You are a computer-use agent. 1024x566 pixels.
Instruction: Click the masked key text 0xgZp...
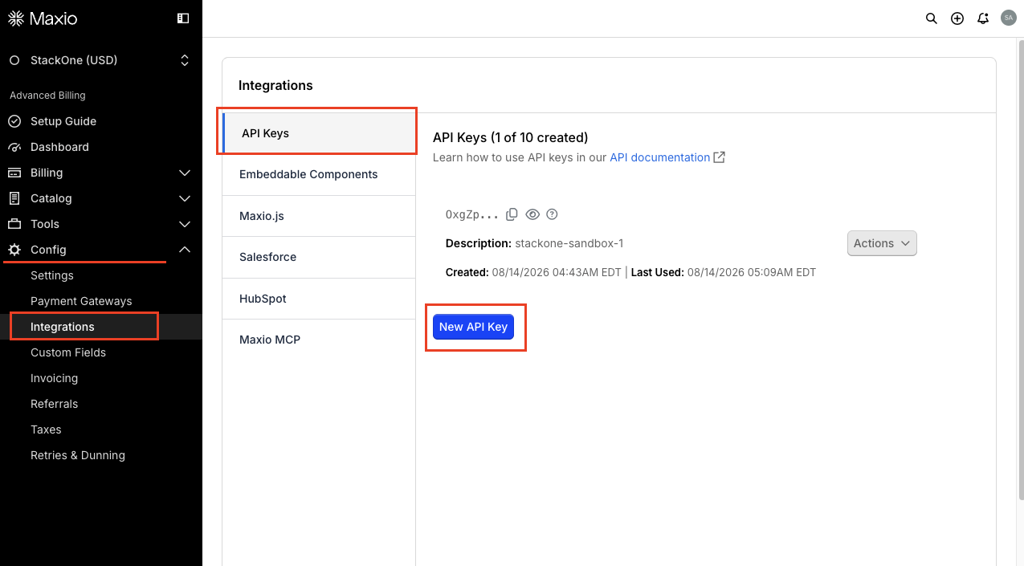tap(471, 214)
